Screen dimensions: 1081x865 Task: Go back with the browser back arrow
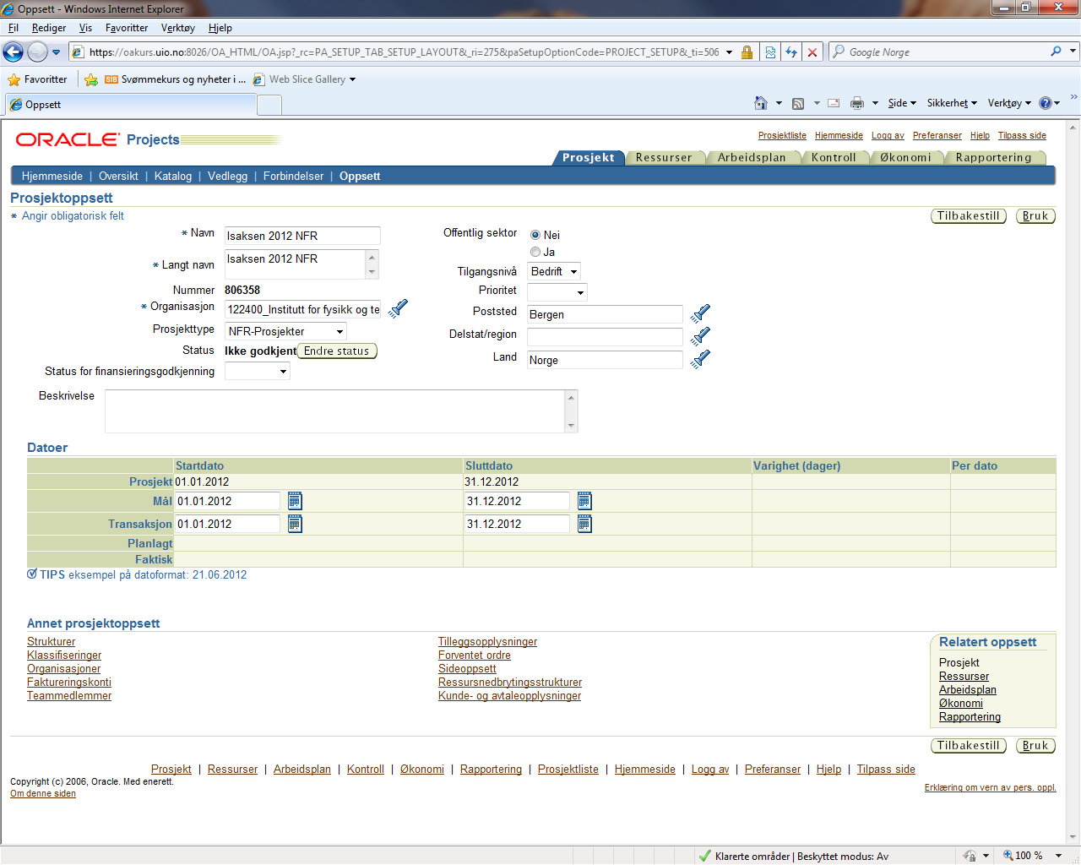(x=14, y=52)
